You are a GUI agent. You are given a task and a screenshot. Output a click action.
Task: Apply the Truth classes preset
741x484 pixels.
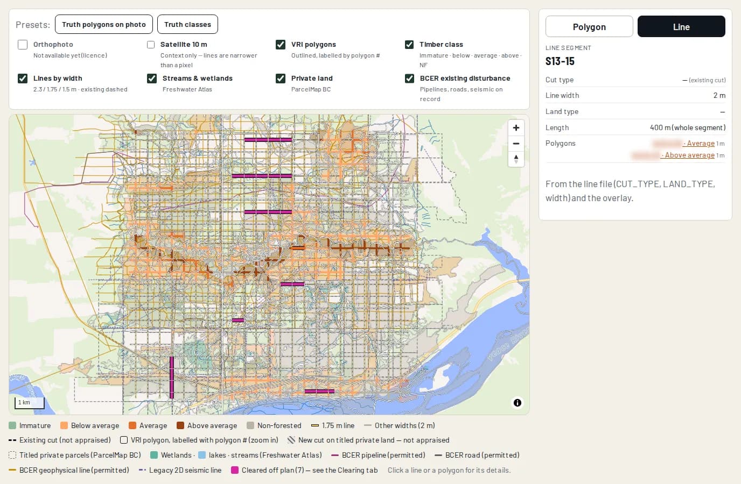[187, 25]
